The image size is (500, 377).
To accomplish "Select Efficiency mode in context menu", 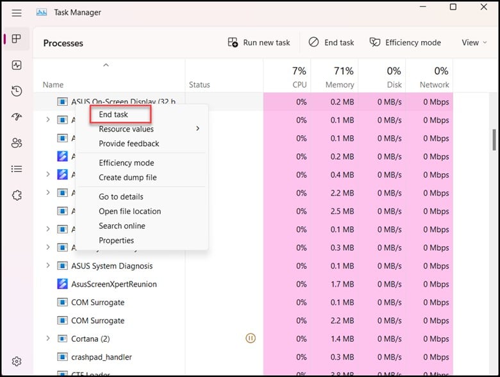I will 126,163.
